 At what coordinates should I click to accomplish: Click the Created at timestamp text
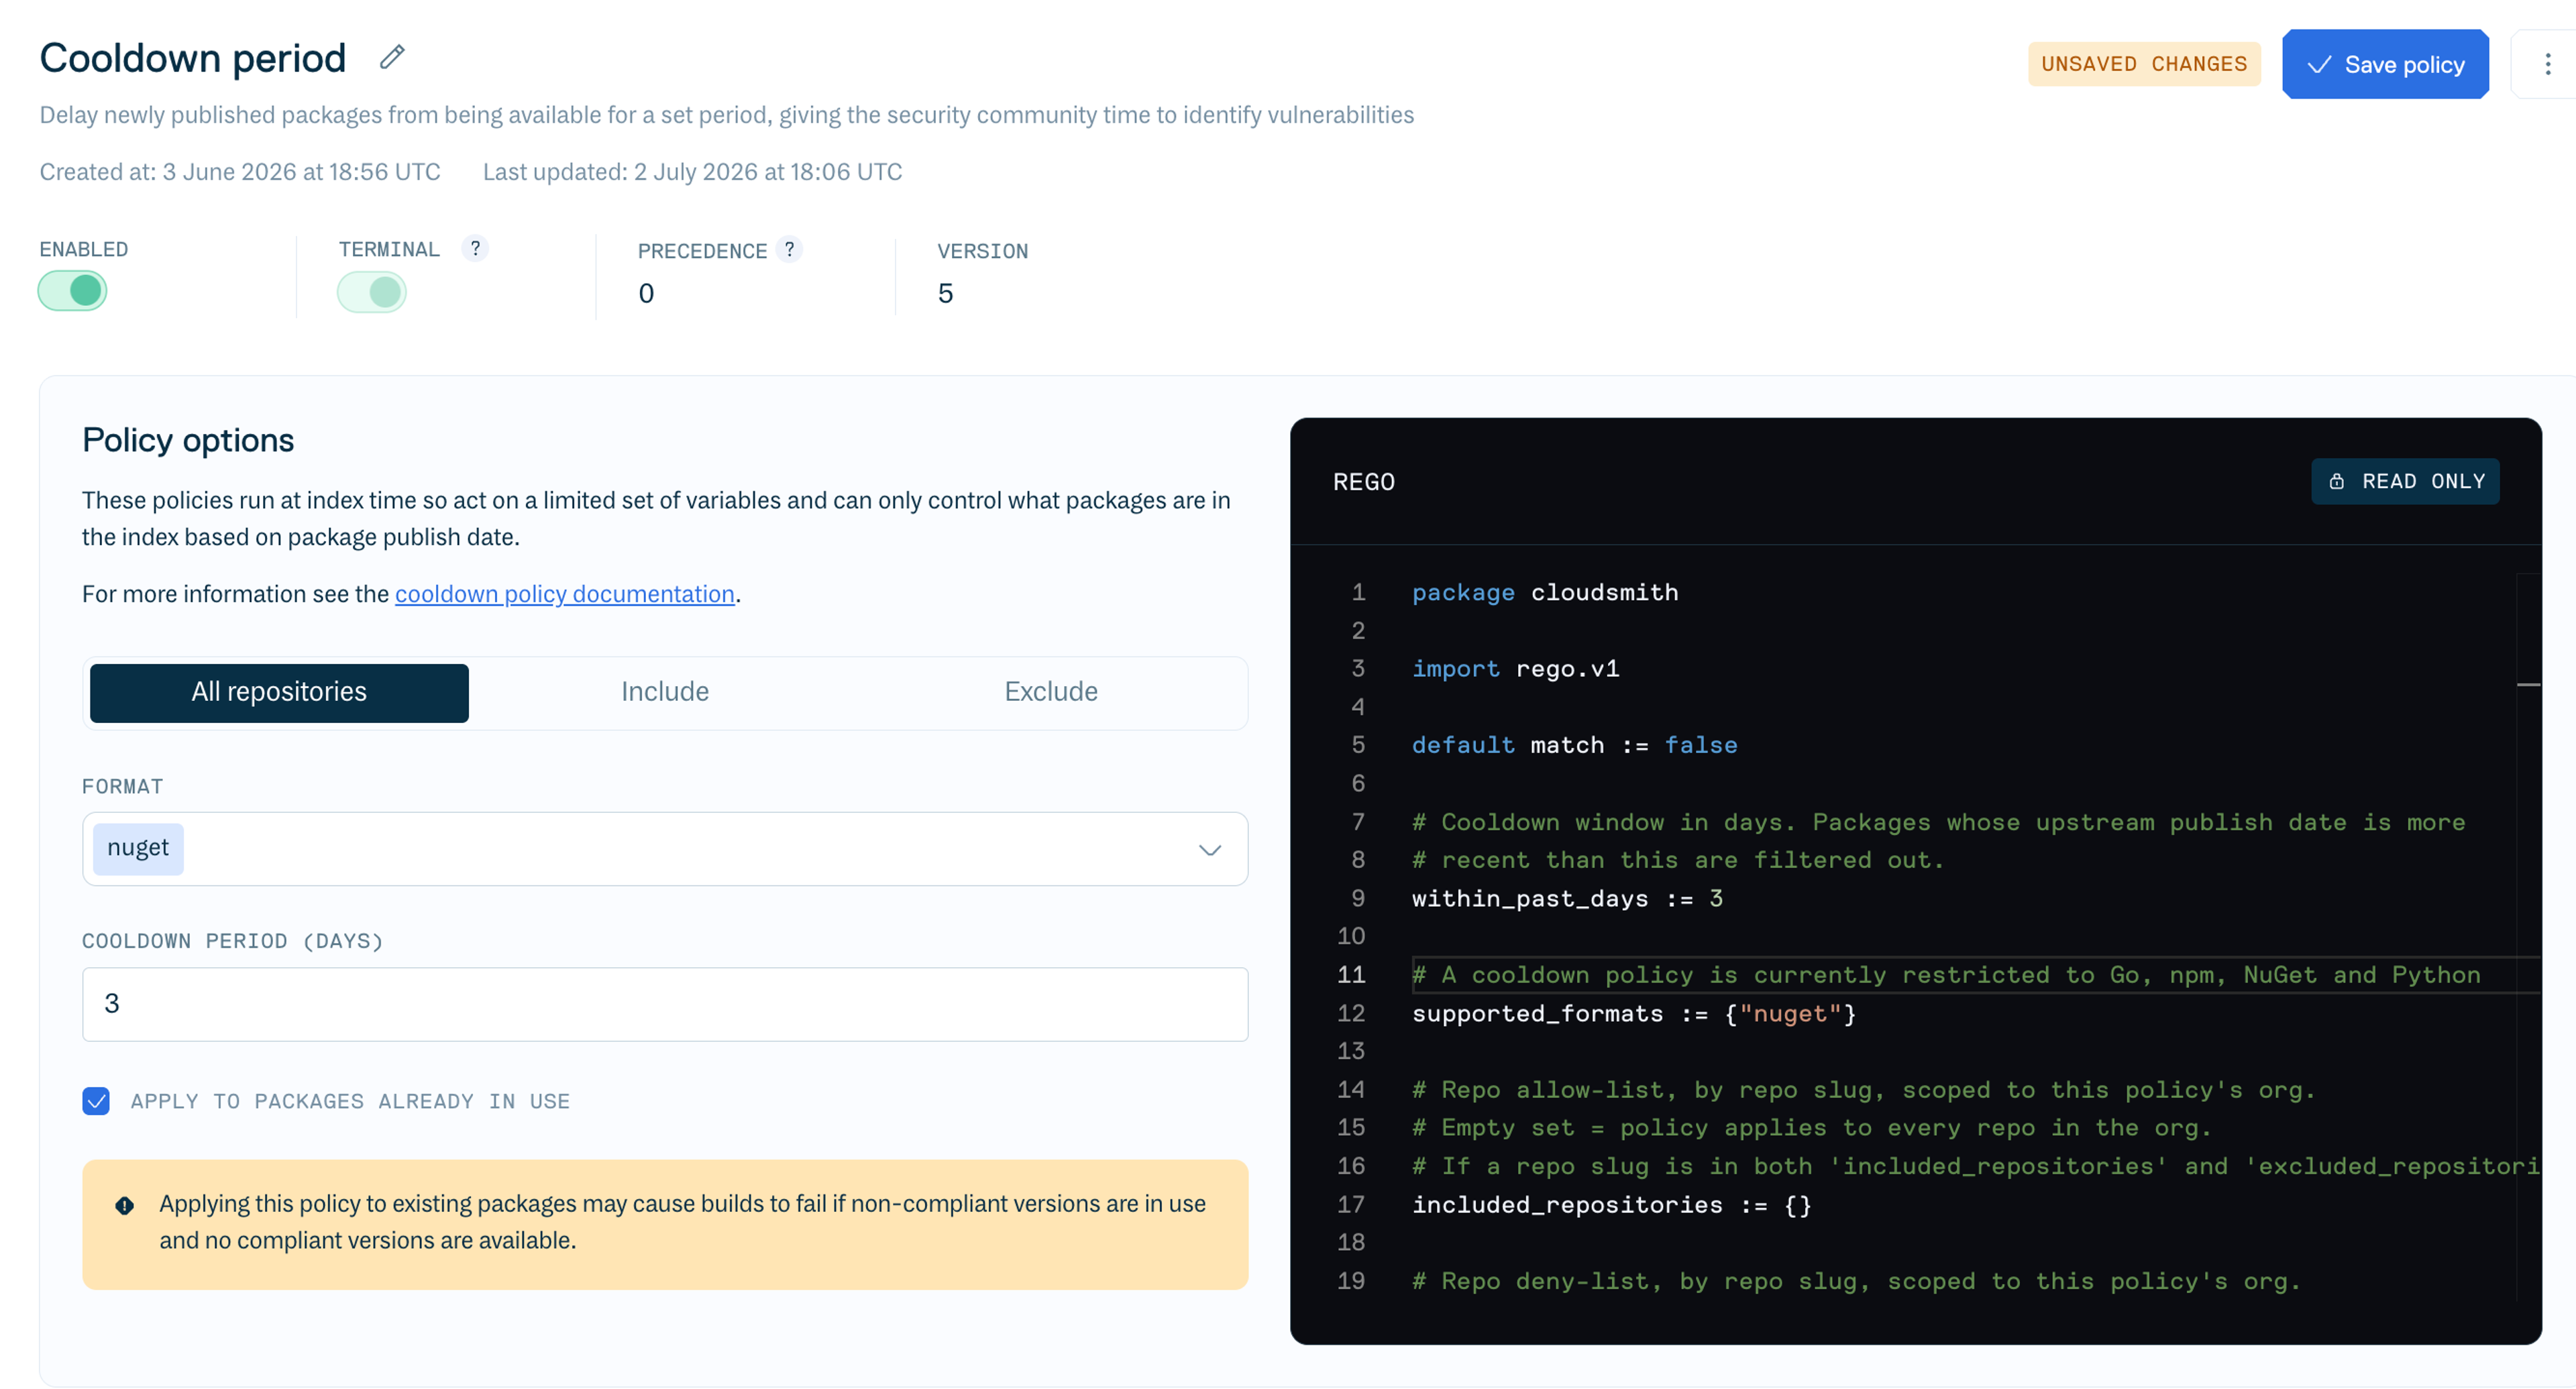240,172
